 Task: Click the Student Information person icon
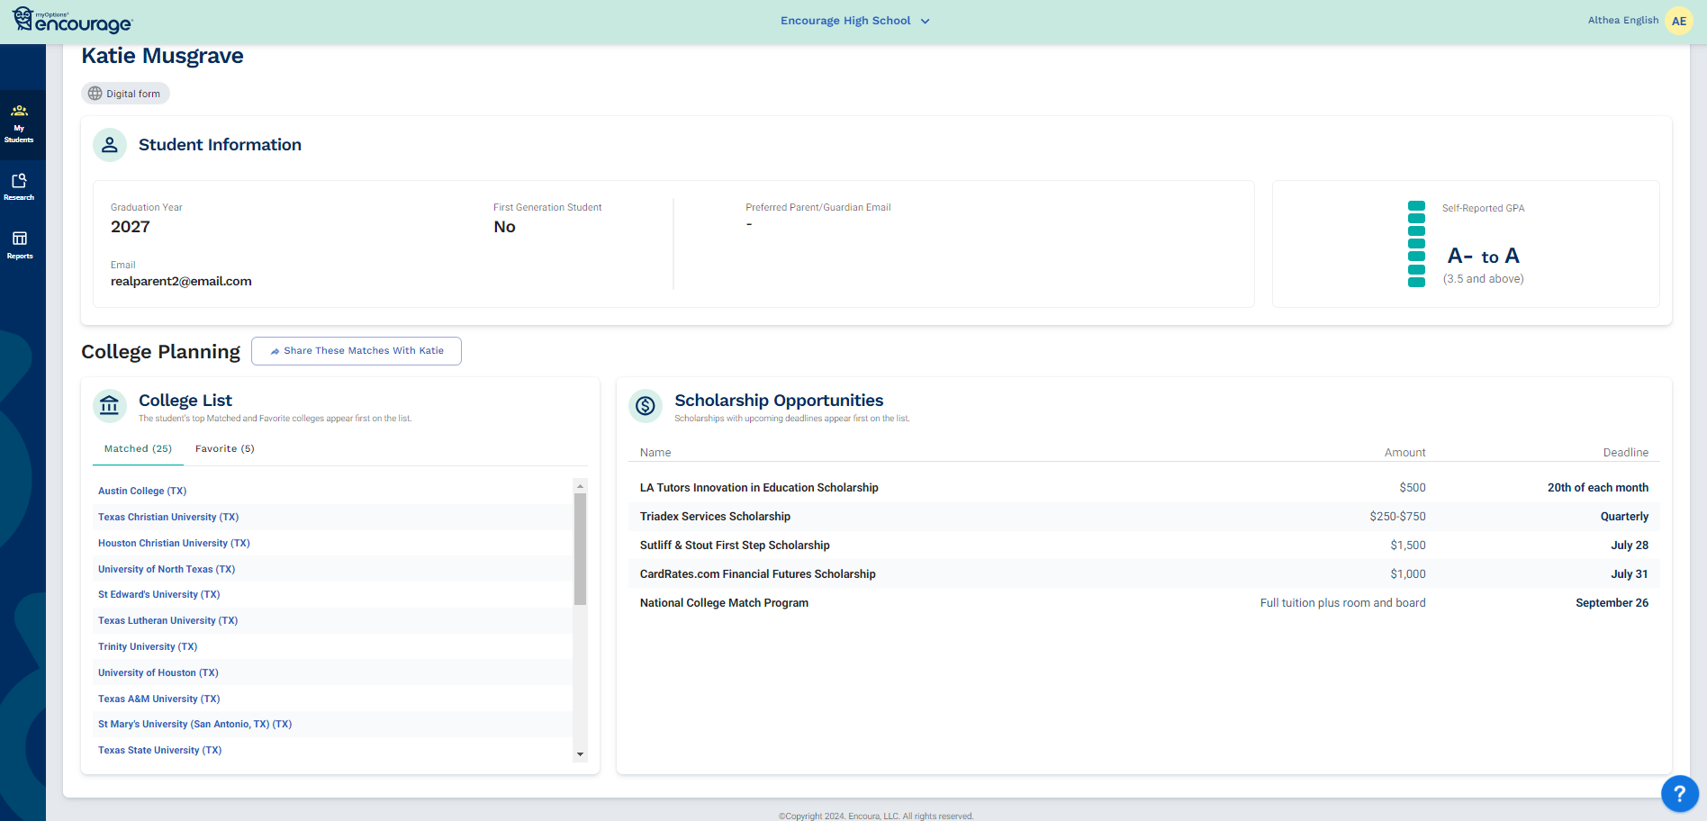(110, 145)
